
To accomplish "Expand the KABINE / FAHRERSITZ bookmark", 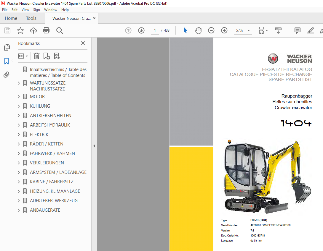I will pos(19,182).
